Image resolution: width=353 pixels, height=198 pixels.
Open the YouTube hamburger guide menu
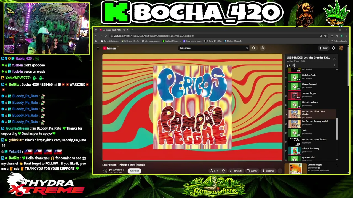(x=98, y=48)
